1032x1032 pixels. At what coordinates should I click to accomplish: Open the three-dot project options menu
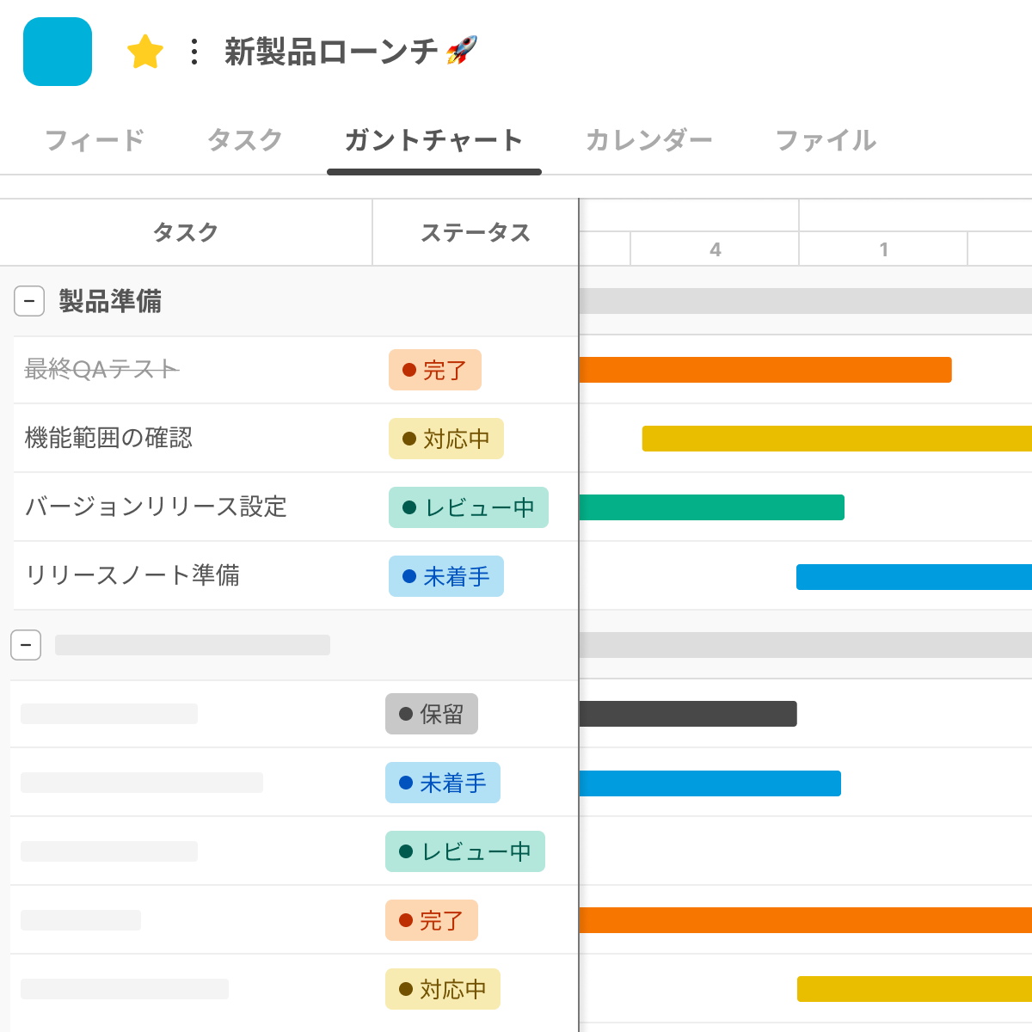(x=194, y=52)
